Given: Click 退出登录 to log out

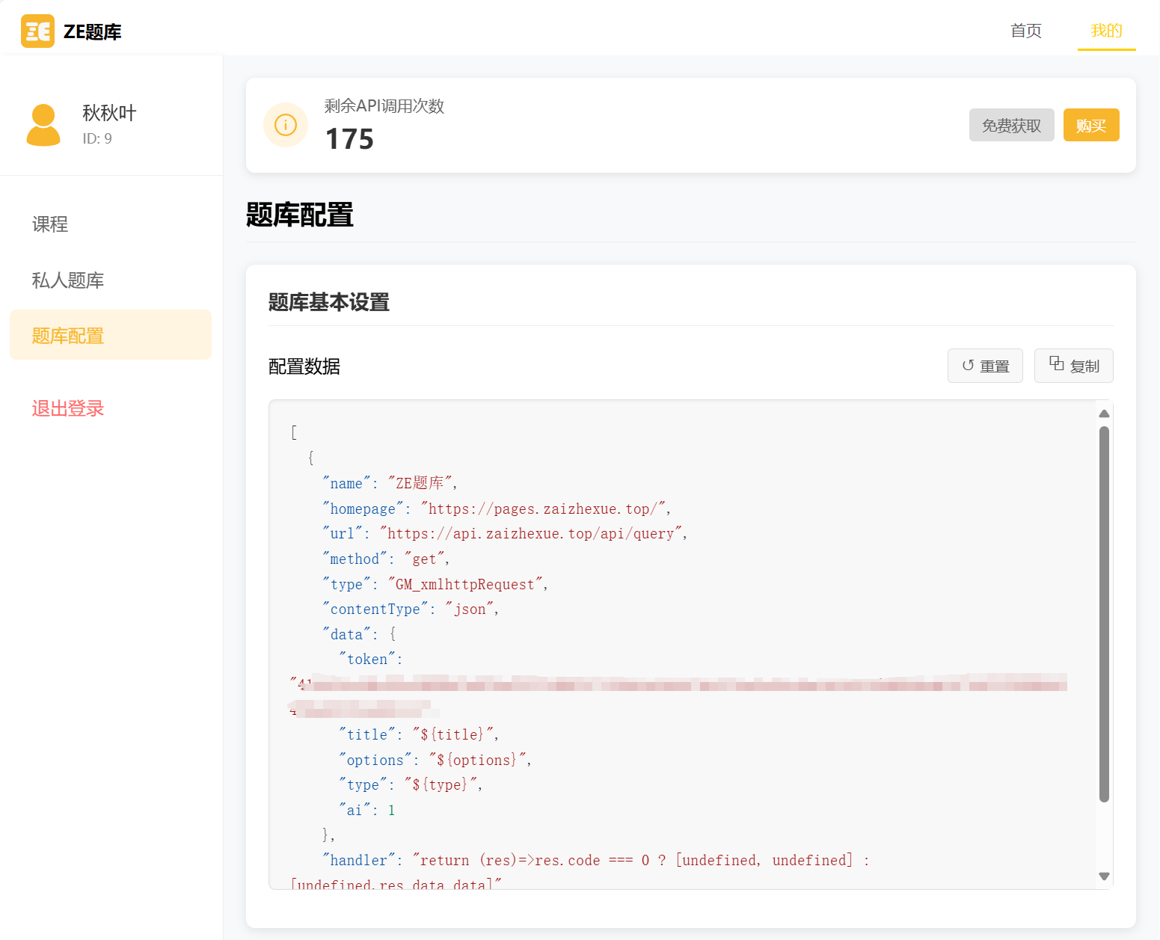Looking at the screenshot, I should point(68,408).
